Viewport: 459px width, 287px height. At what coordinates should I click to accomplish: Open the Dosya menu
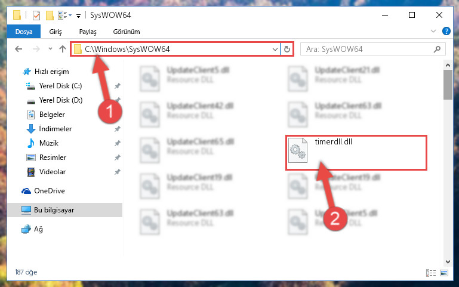[24, 32]
